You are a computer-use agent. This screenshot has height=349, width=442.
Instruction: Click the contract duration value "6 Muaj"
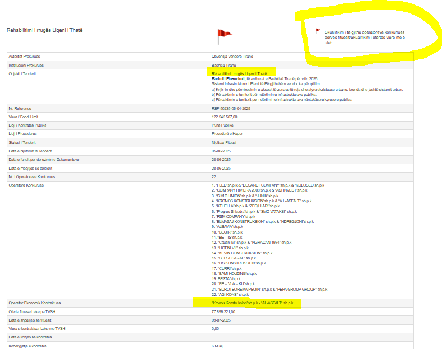tap(217, 346)
